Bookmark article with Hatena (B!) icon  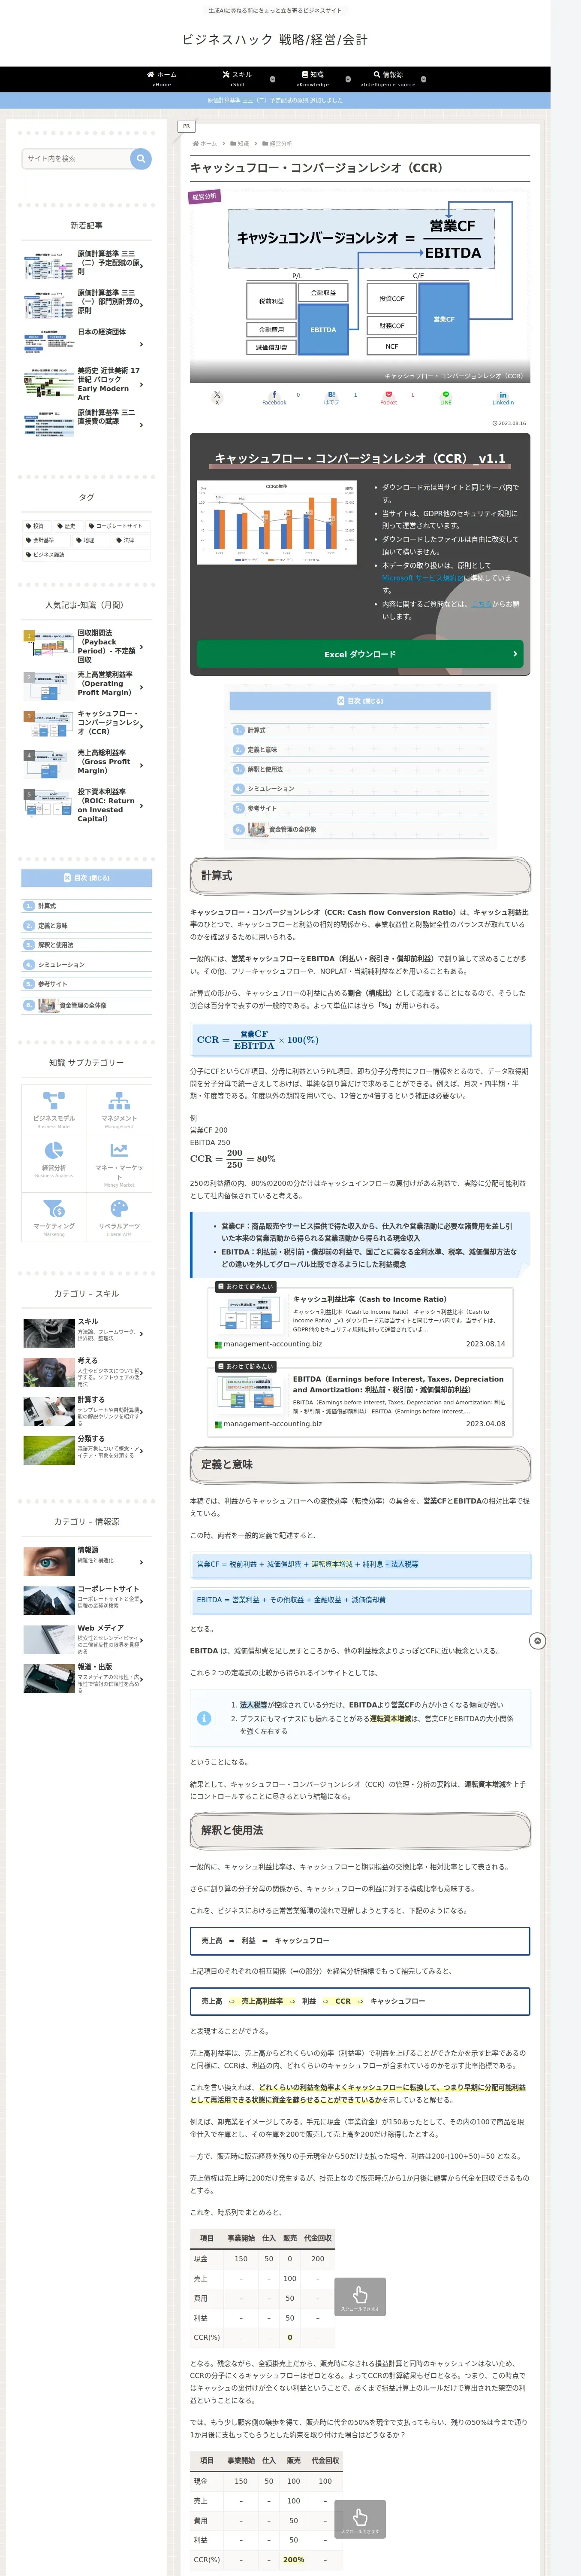[331, 397]
